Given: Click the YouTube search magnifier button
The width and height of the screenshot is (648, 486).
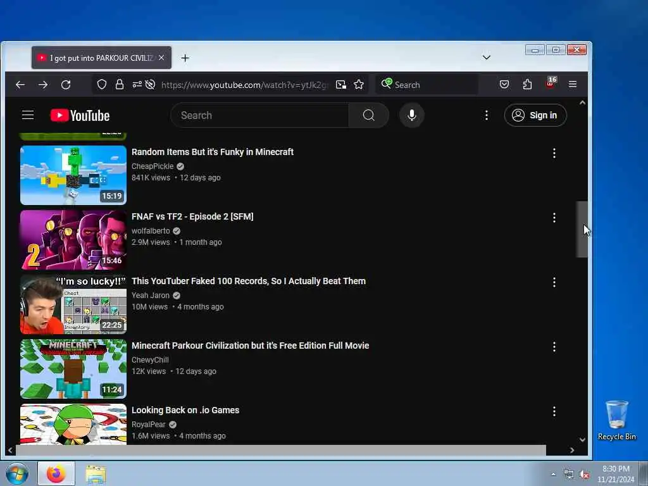Looking at the screenshot, I should (x=369, y=115).
